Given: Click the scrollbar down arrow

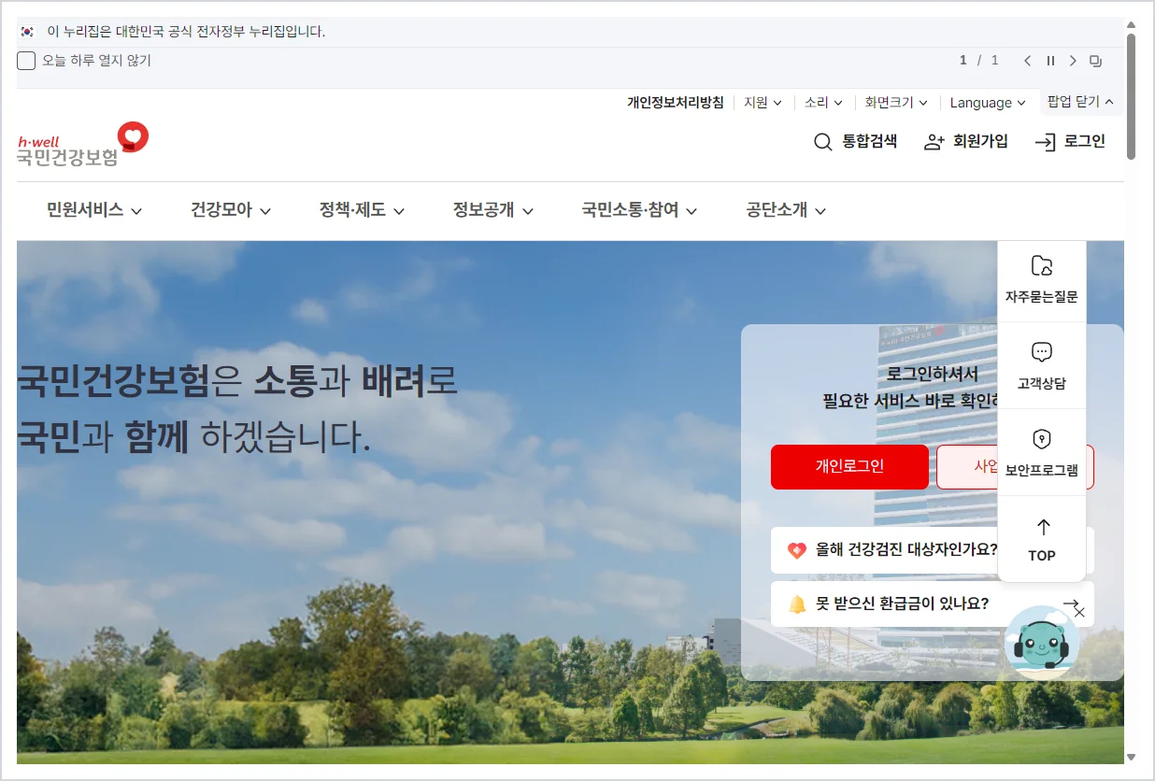Looking at the screenshot, I should (x=1132, y=758).
